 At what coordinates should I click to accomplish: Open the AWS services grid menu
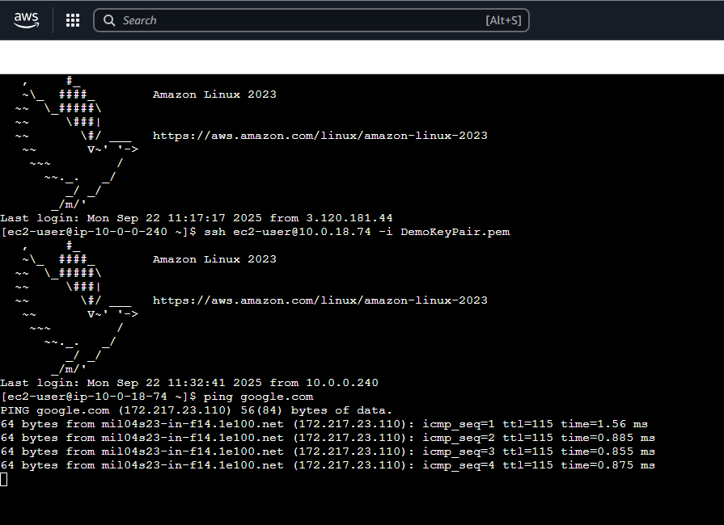(73, 20)
